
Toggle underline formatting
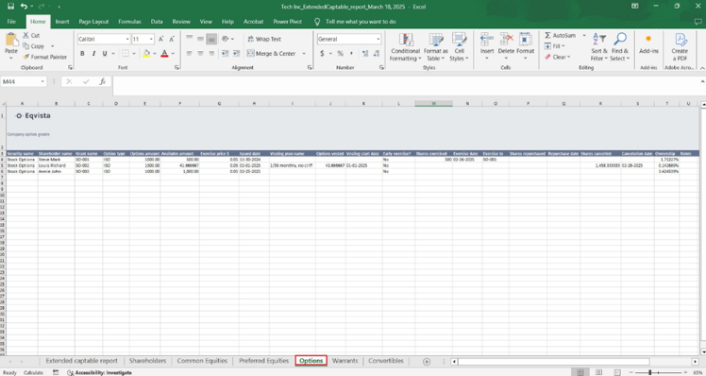tap(105, 53)
